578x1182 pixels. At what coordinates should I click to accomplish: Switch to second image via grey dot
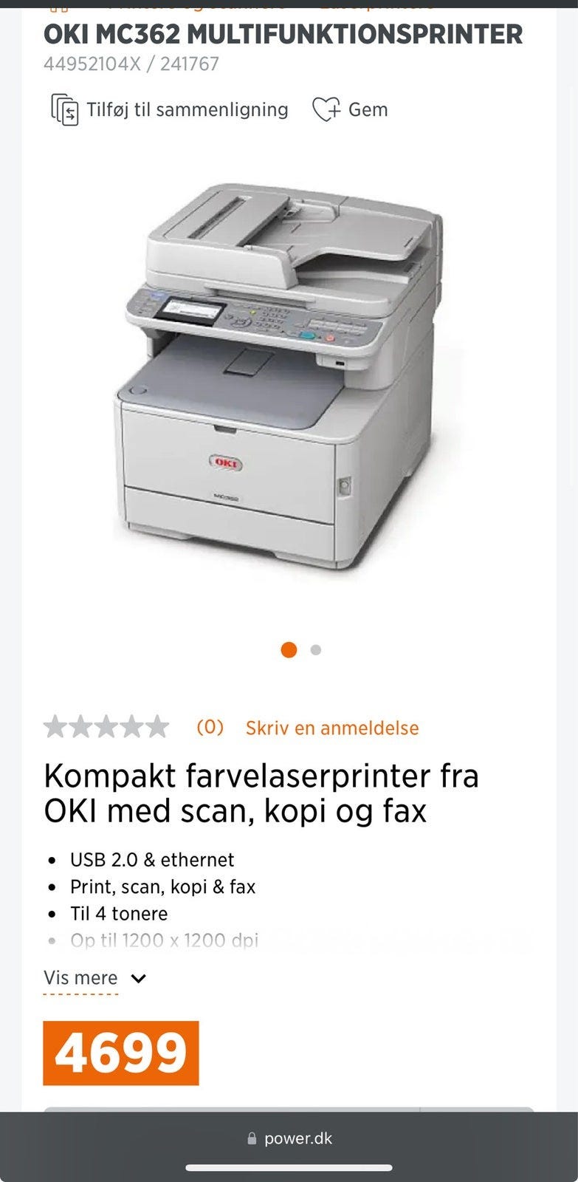[316, 650]
